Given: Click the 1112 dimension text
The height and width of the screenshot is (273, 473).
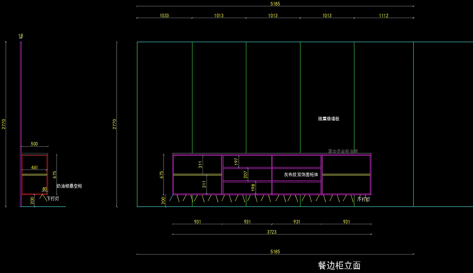Looking at the screenshot, I should click(x=384, y=16).
